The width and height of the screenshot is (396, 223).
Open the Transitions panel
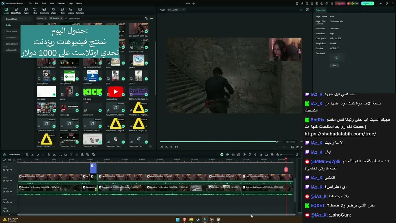pyautogui.click(x=44, y=11)
